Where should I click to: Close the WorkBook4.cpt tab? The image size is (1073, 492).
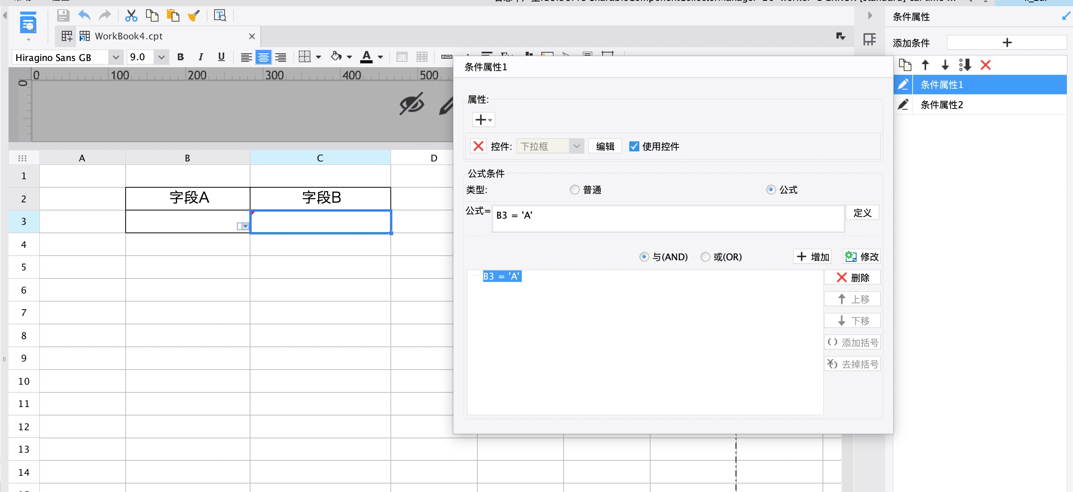pyautogui.click(x=252, y=36)
